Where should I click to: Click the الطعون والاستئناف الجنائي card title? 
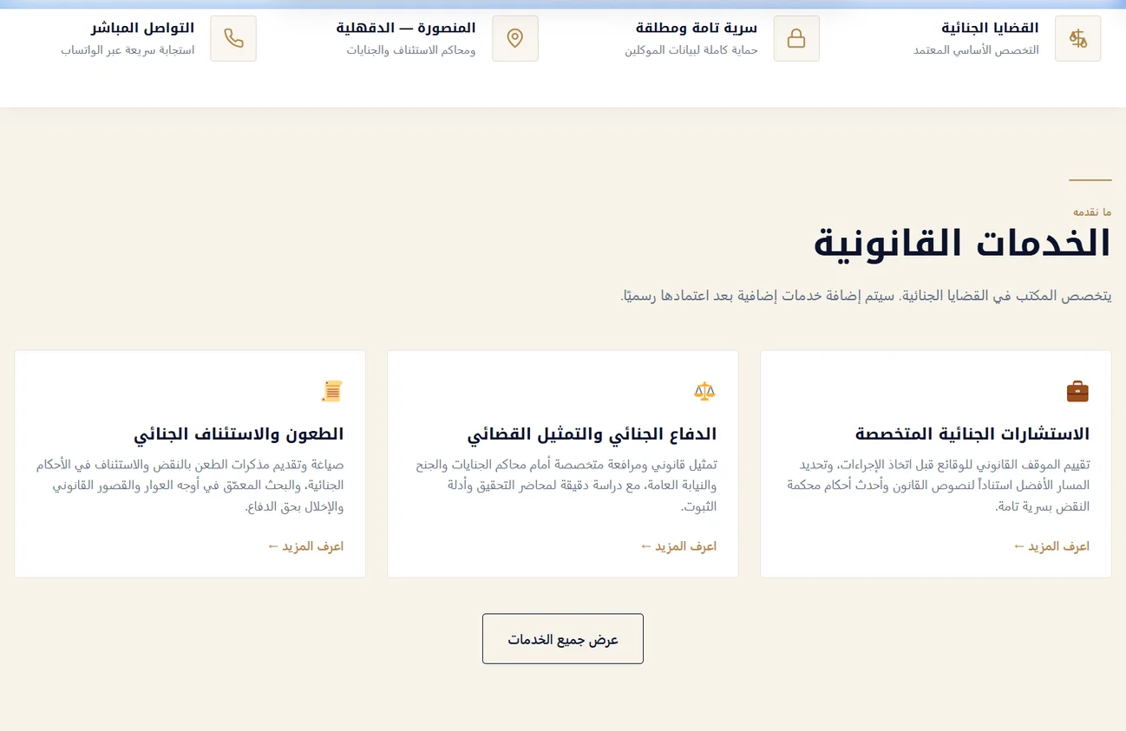[239, 434]
